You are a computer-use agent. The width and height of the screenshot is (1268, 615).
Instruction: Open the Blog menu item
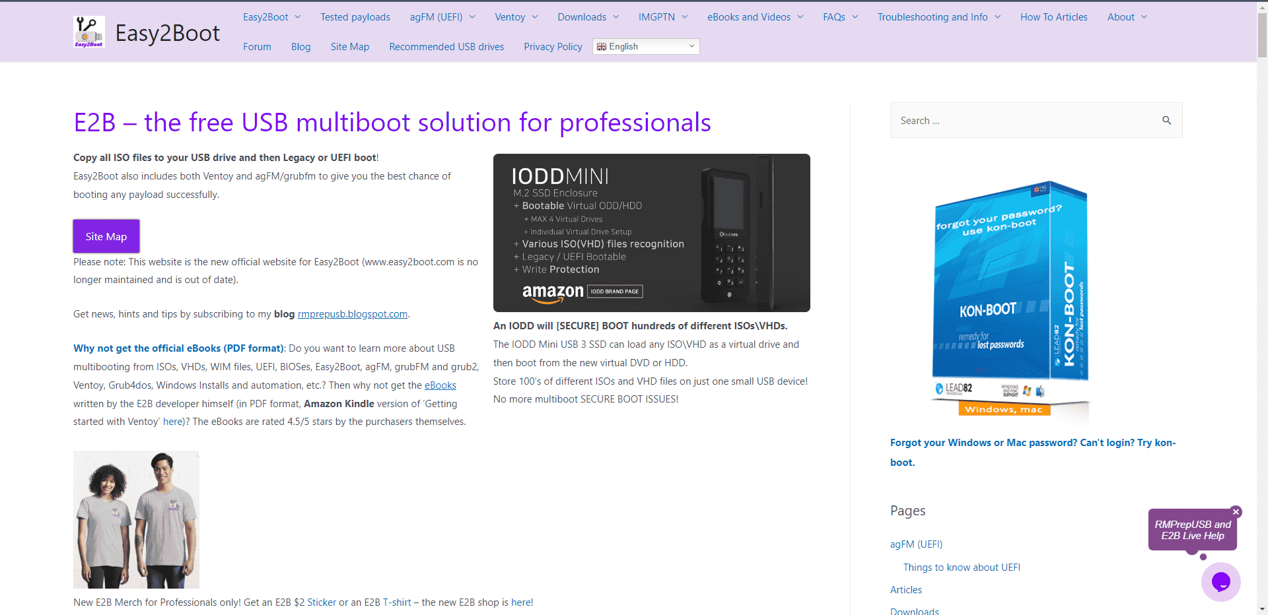coord(301,47)
